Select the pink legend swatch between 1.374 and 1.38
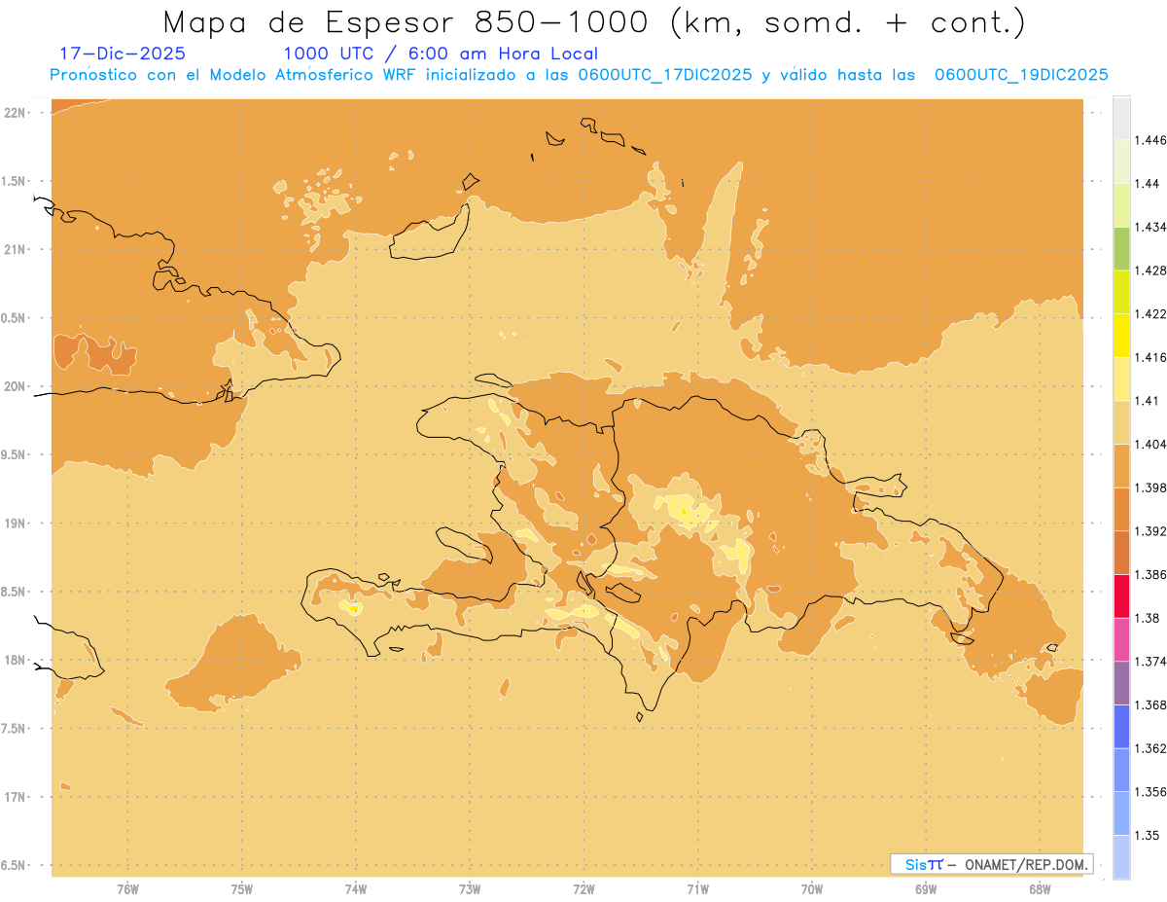 tap(1121, 638)
